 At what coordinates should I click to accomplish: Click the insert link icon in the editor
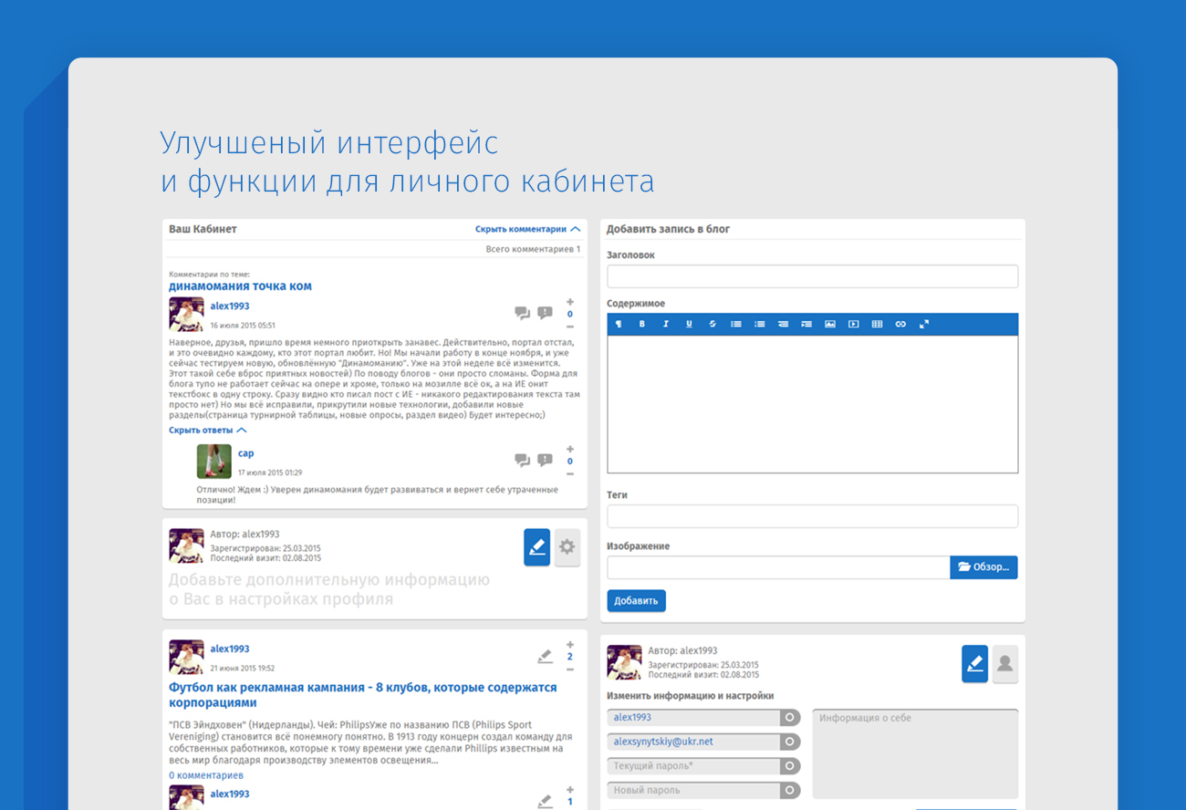(900, 324)
